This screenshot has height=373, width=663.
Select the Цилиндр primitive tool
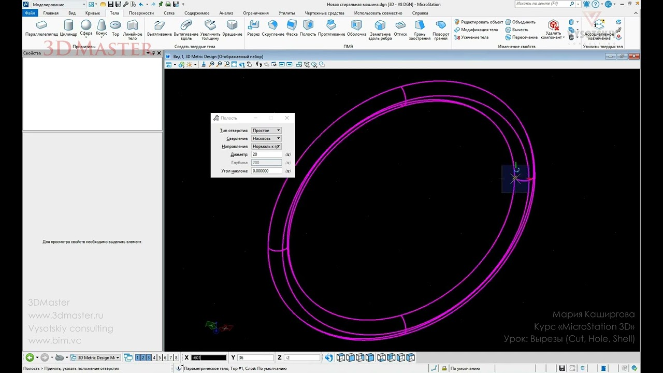[x=68, y=28]
